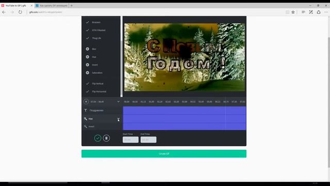Click the green Create GIF button
This screenshot has height=186, width=330.
pyautogui.click(x=164, y=154)
